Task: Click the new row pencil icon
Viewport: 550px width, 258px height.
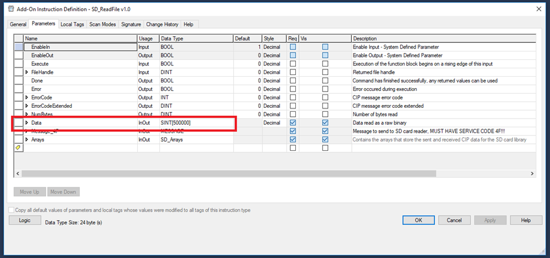Action: point(19,148)
